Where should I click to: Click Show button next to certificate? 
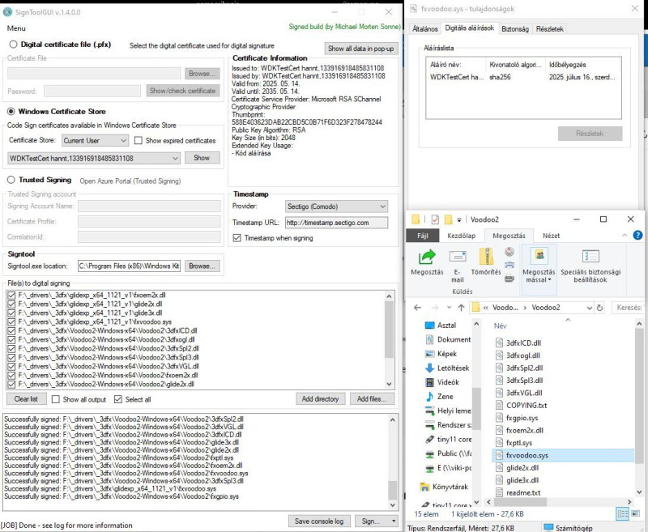tap(202, 158)
